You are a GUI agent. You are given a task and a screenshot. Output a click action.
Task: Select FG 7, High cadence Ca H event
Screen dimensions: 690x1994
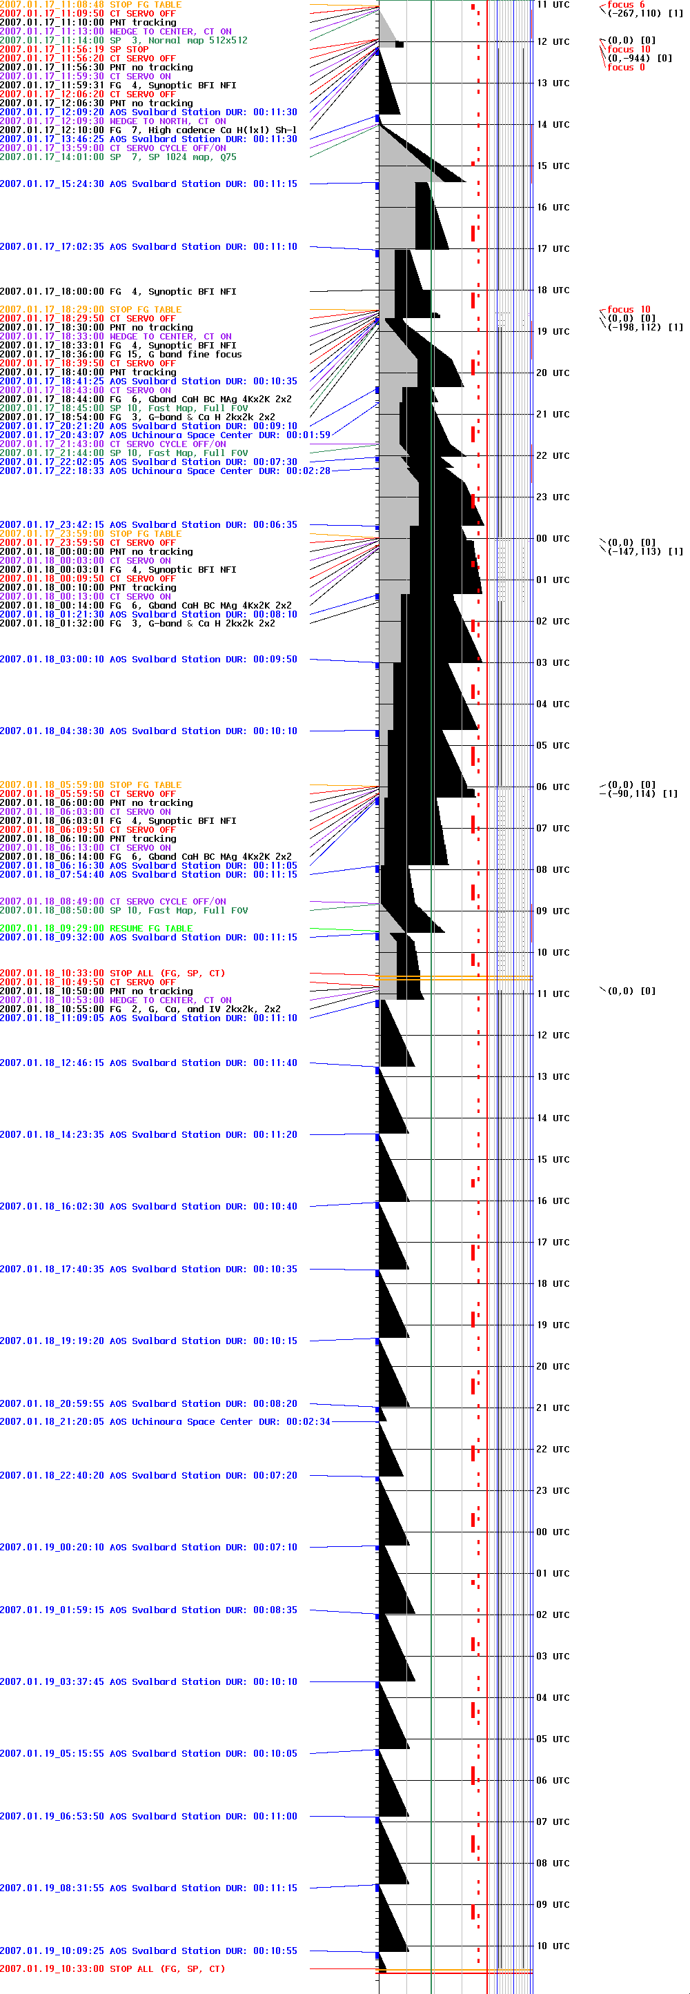click(x=148, y=130)
